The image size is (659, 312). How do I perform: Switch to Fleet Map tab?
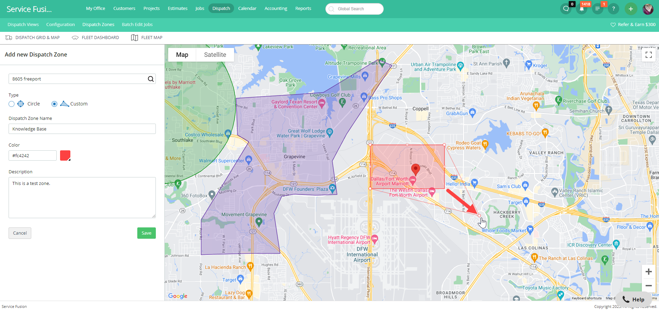tap(147, 38)
